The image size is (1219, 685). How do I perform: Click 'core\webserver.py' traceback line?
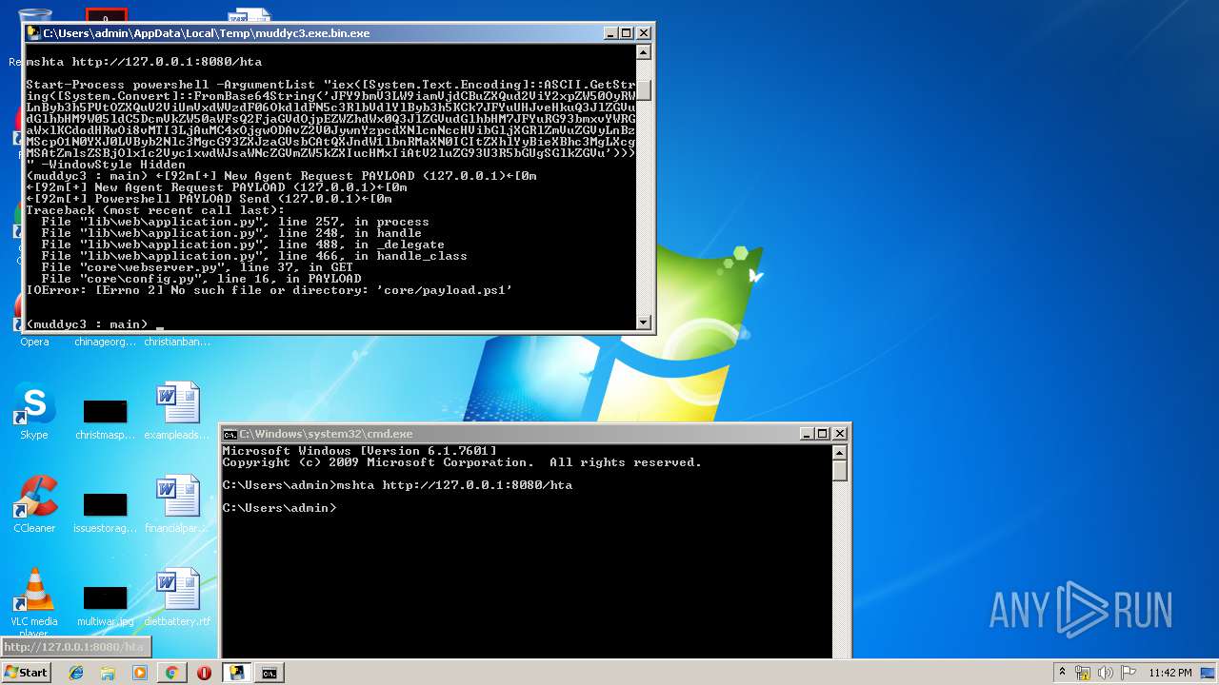tap(197, 267)
